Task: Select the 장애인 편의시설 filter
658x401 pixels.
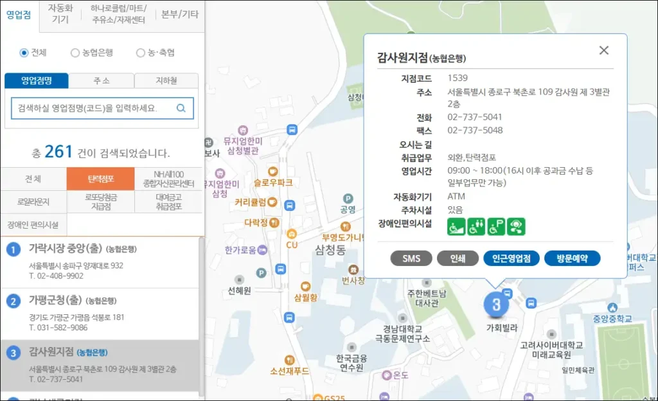Action: [33, 225]
